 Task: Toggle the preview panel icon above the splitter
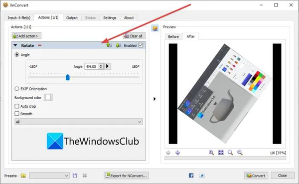[155, 28]
